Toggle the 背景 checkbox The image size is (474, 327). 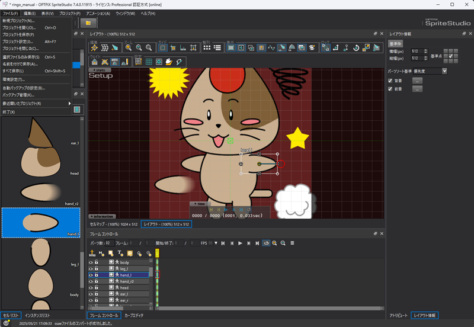[390, 81]
